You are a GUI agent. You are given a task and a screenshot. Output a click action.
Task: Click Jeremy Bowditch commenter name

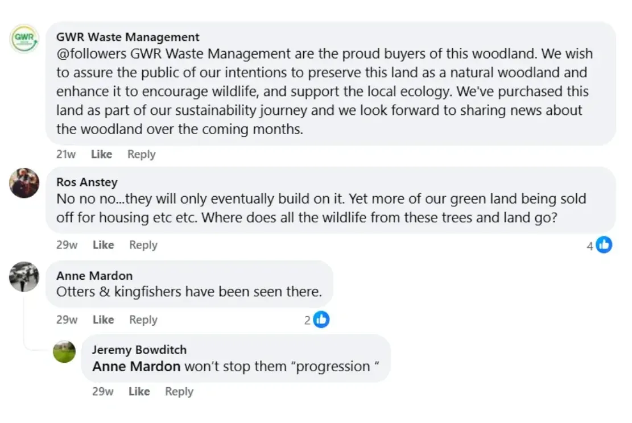(139, 350)
